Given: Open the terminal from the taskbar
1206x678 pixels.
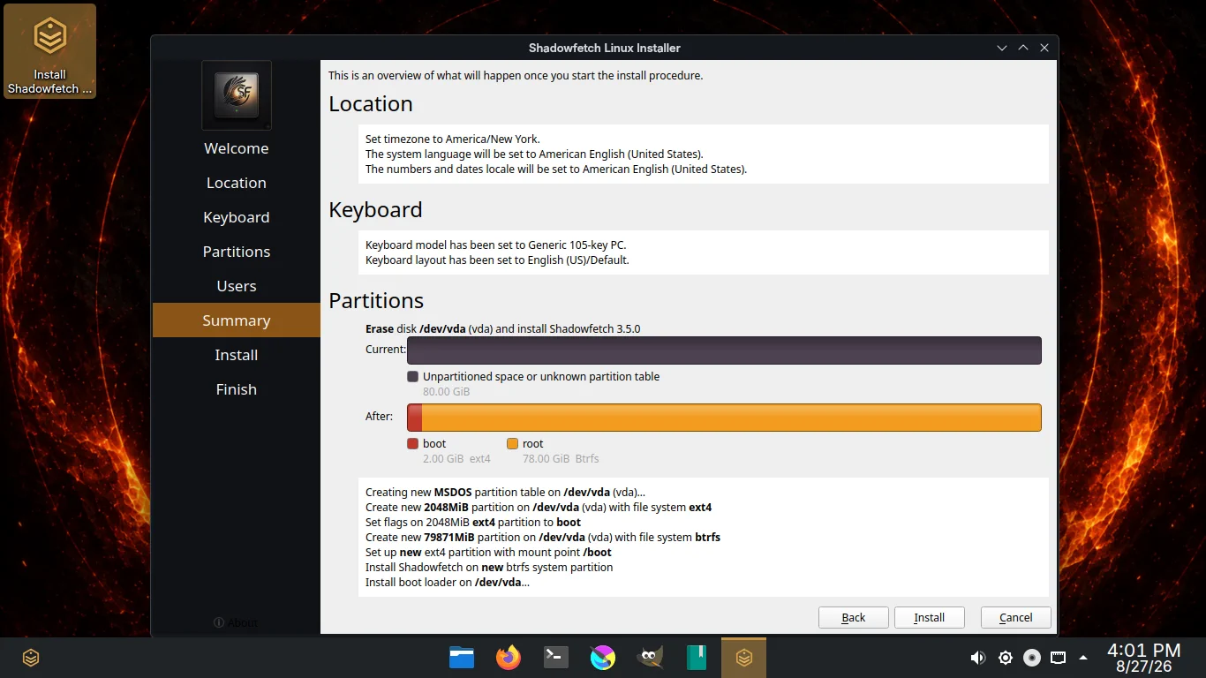Looking at the screenshot, I should click(555, 658).
